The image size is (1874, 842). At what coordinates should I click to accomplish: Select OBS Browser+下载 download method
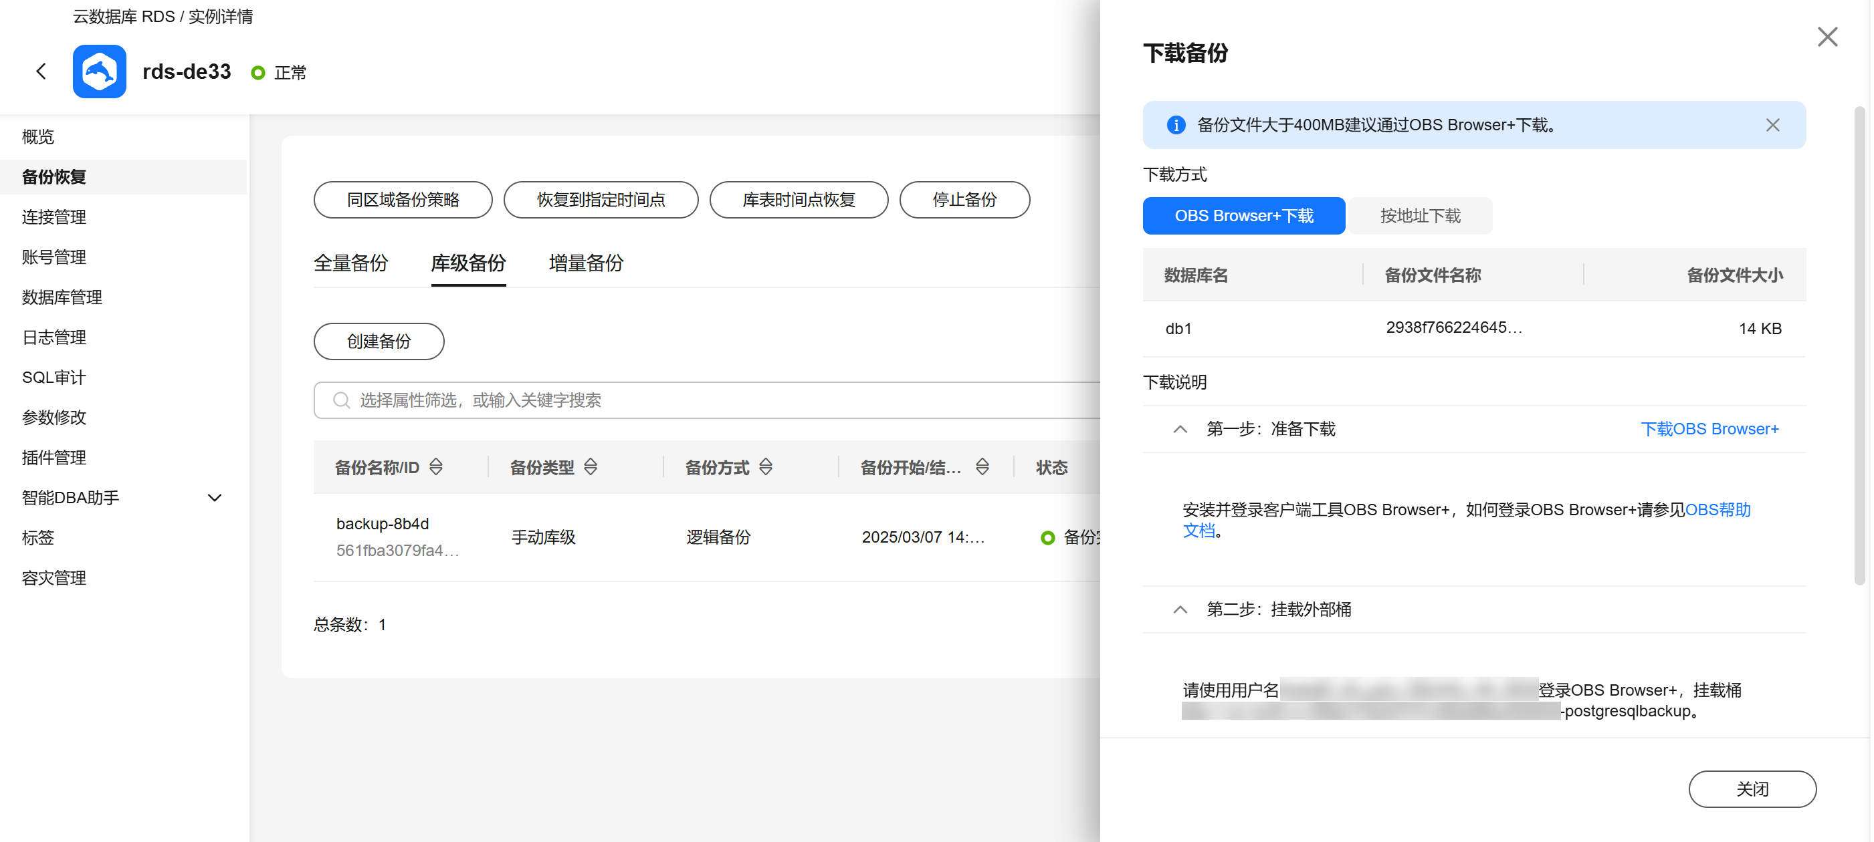[x=1243, y=216]
